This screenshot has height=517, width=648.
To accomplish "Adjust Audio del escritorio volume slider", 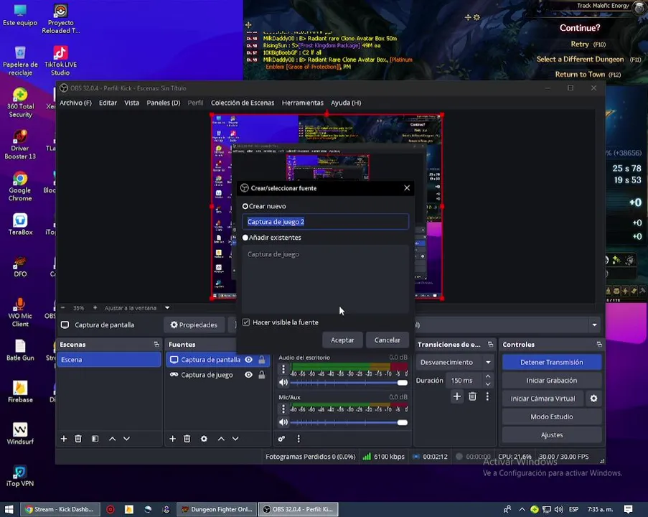I will point(348,383).
